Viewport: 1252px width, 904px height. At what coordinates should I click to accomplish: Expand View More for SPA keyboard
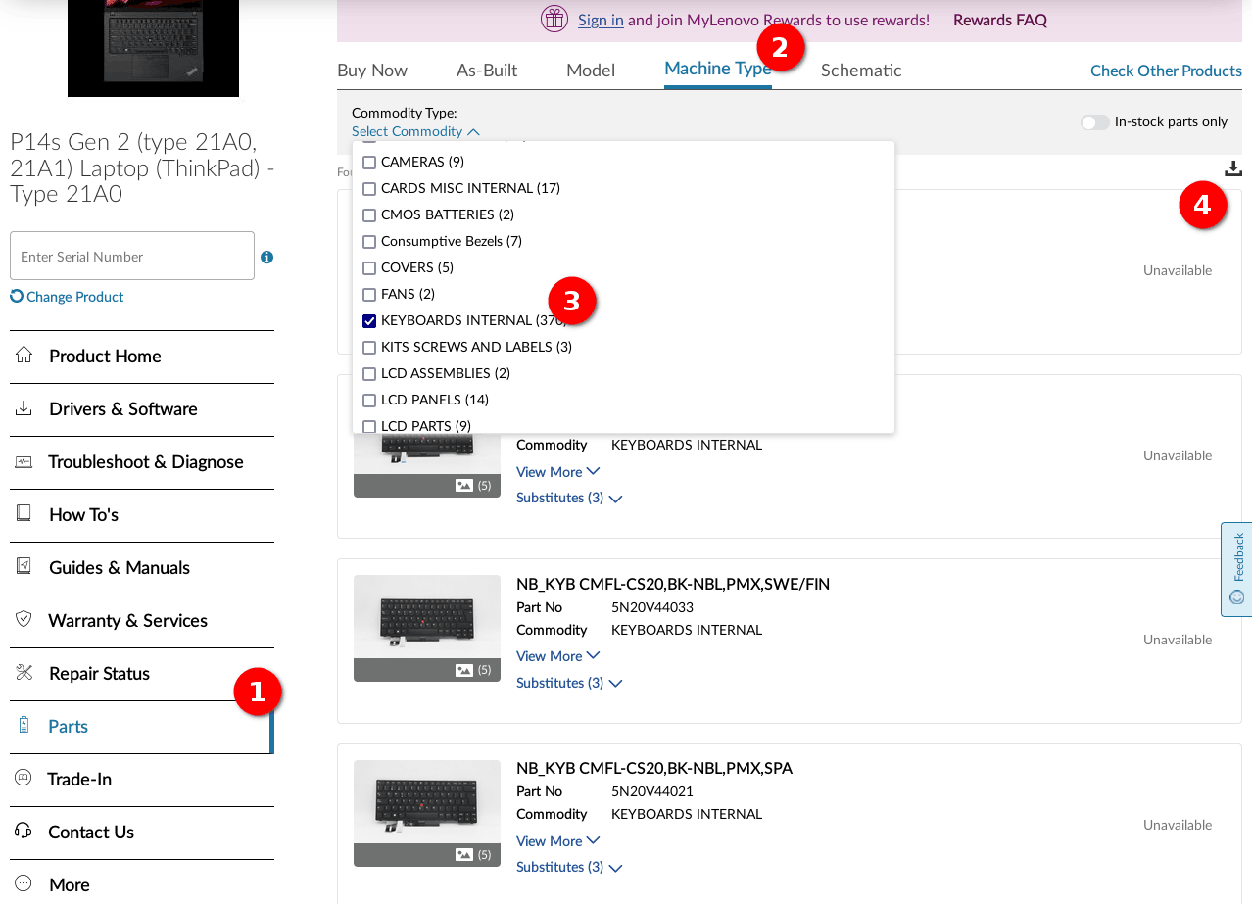point(558,841)
